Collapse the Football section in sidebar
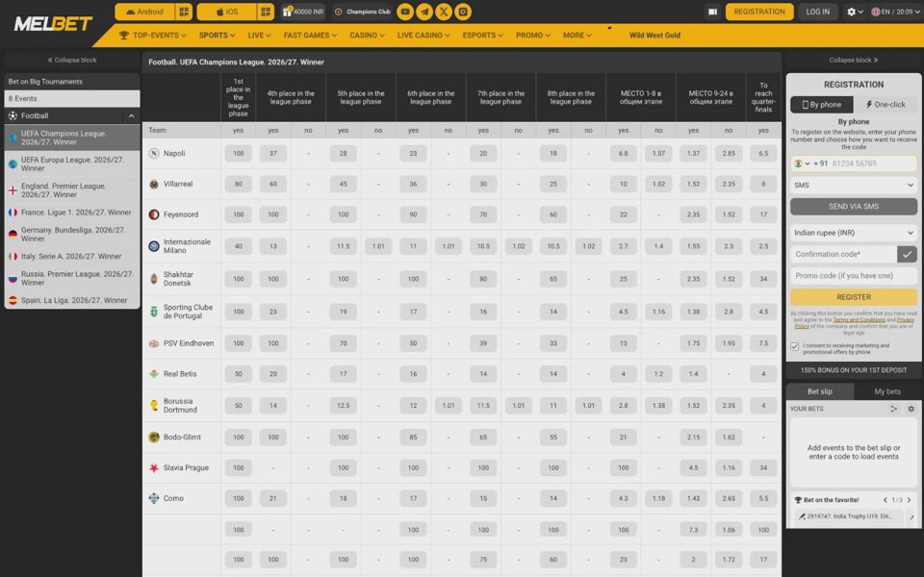Image resolution: width=924 pixels, height=577 pixels. [x=132, y=116]
